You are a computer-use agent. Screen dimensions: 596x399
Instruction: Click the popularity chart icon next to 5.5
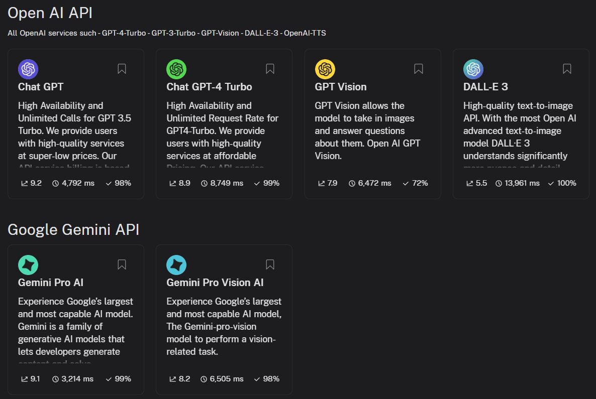click(469, 183)
